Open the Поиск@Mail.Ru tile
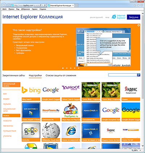Screen dimensions: 145x153 [91, 112]
